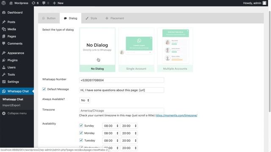Uncheck the Sunday availability checkbox
271x152 pixels.
81,125
